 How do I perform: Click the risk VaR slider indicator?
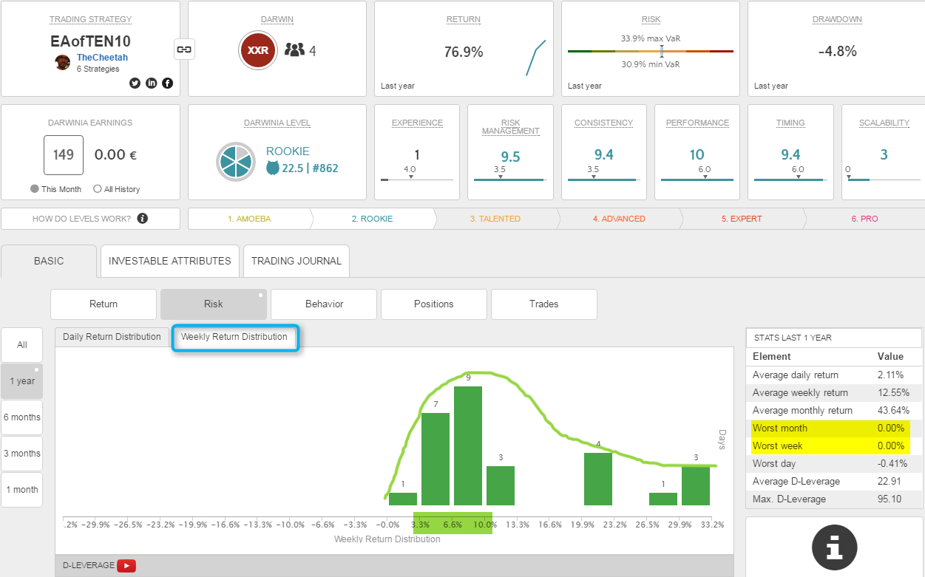661,51
